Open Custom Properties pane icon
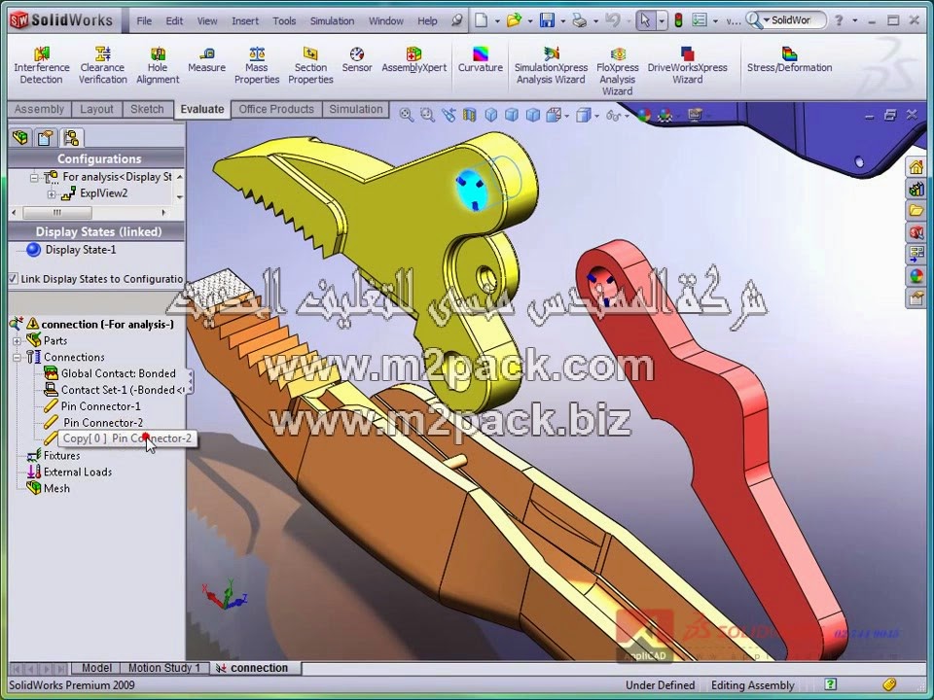The image size is (934, 700). (x=916, y=297)
